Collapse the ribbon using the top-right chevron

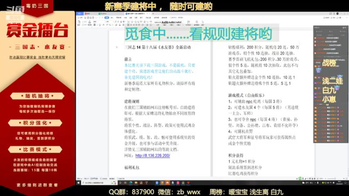(x=346, y=17)
